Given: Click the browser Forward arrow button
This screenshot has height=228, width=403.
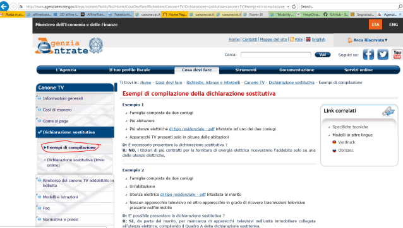Looking at the screenshot, I should (13, 6).
